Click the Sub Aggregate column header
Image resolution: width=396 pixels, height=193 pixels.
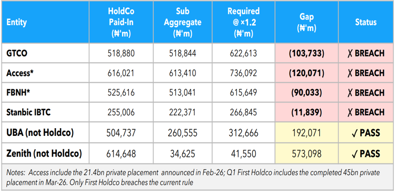pos(183,22)
